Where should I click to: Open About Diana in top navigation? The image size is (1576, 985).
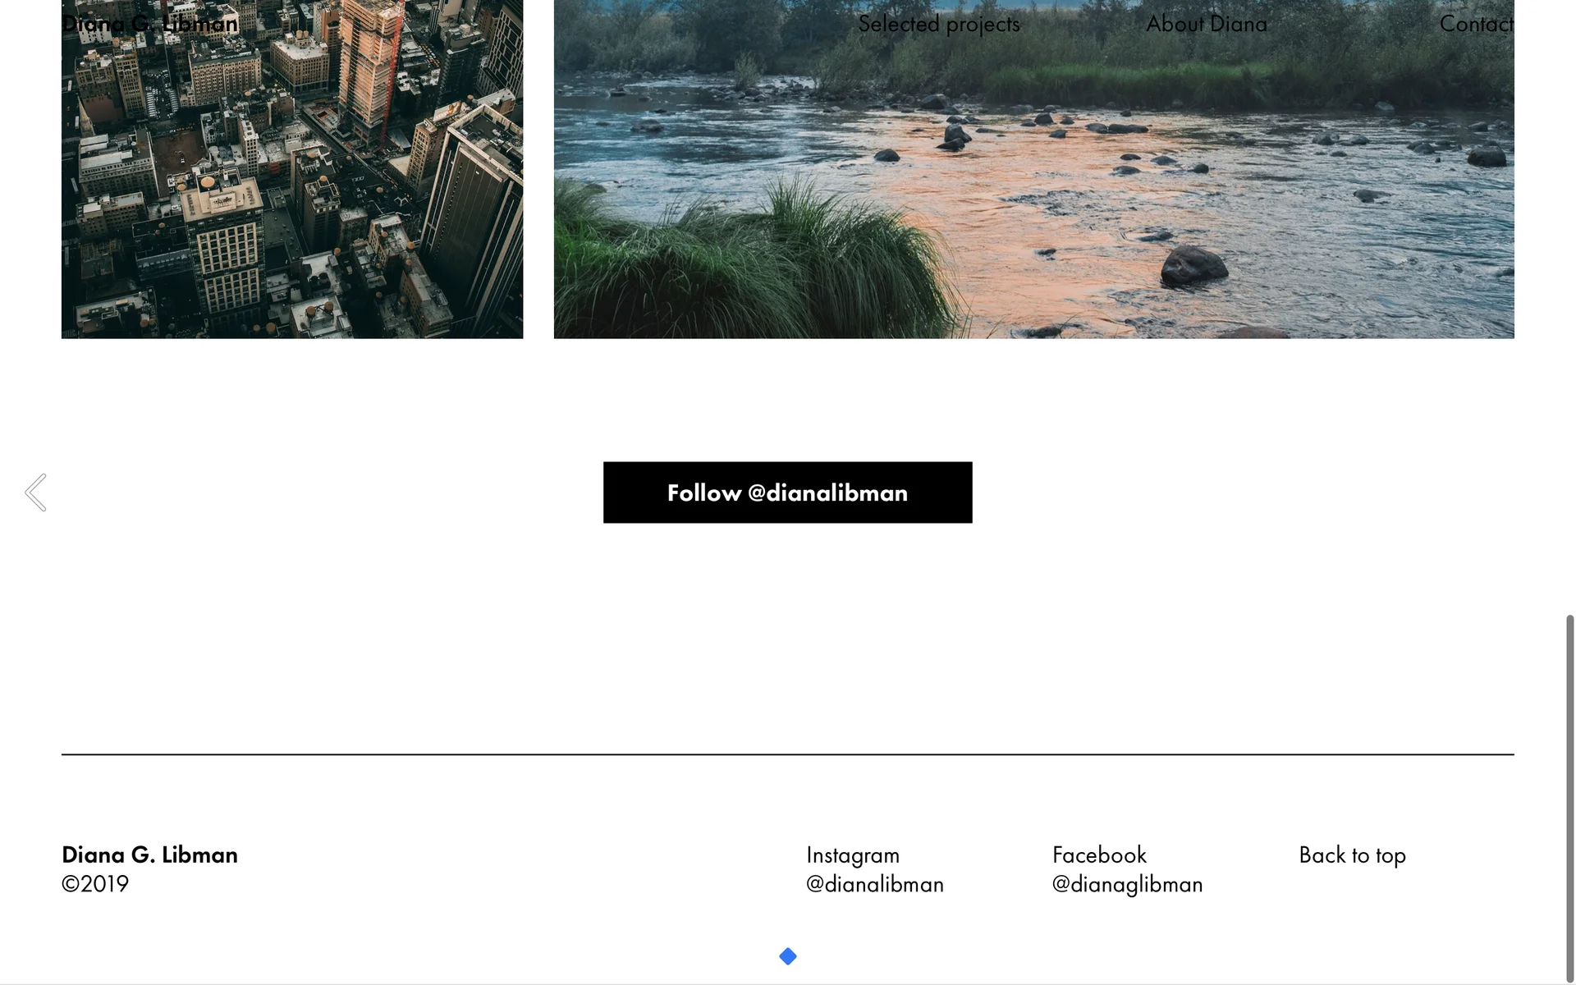1207,24
